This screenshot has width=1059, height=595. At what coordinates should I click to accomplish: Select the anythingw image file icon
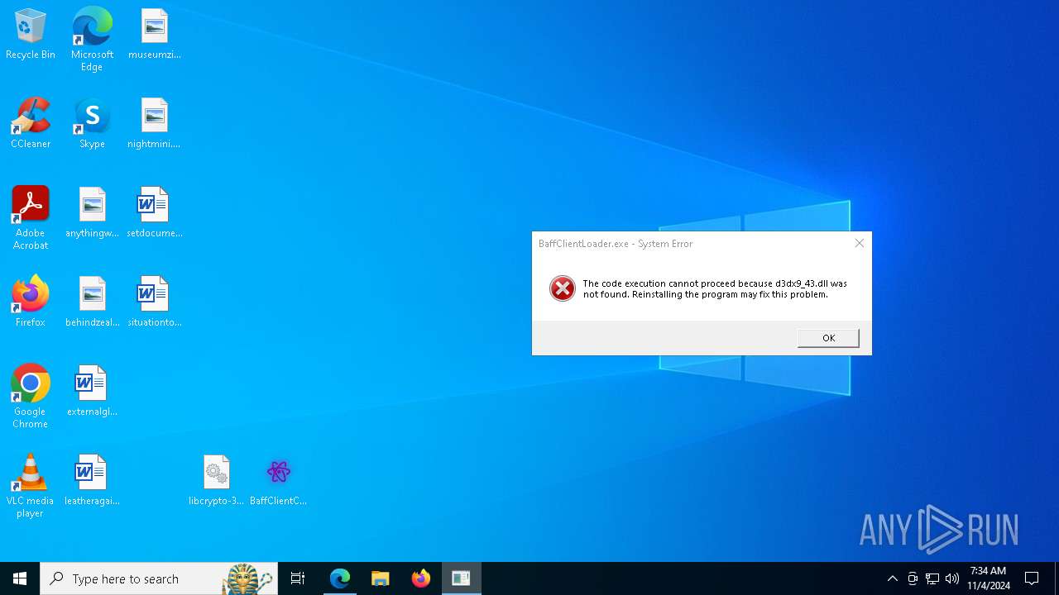coord(92,213)
